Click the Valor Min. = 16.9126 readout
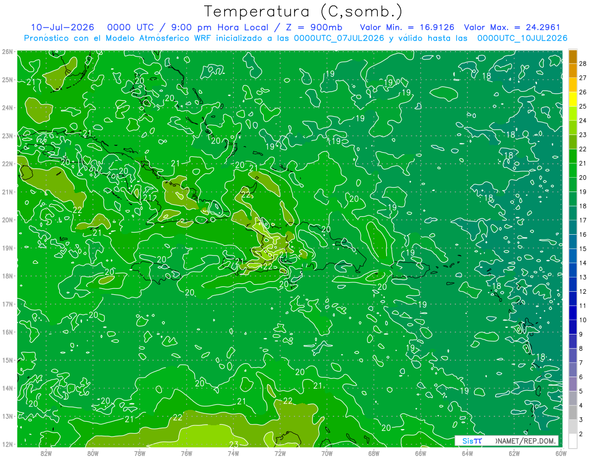 [x=407, y=27]
